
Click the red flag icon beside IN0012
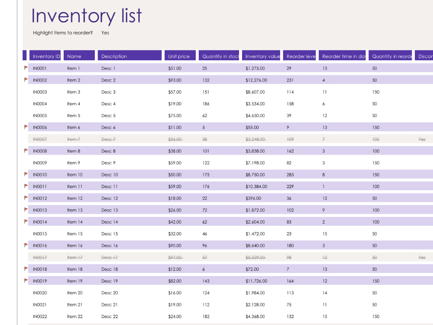click(x=26, y=198)
